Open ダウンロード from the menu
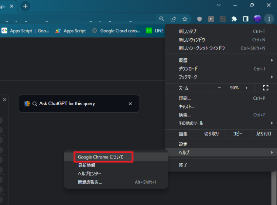This screenshot has height=205, width=277. coord(221,69)
